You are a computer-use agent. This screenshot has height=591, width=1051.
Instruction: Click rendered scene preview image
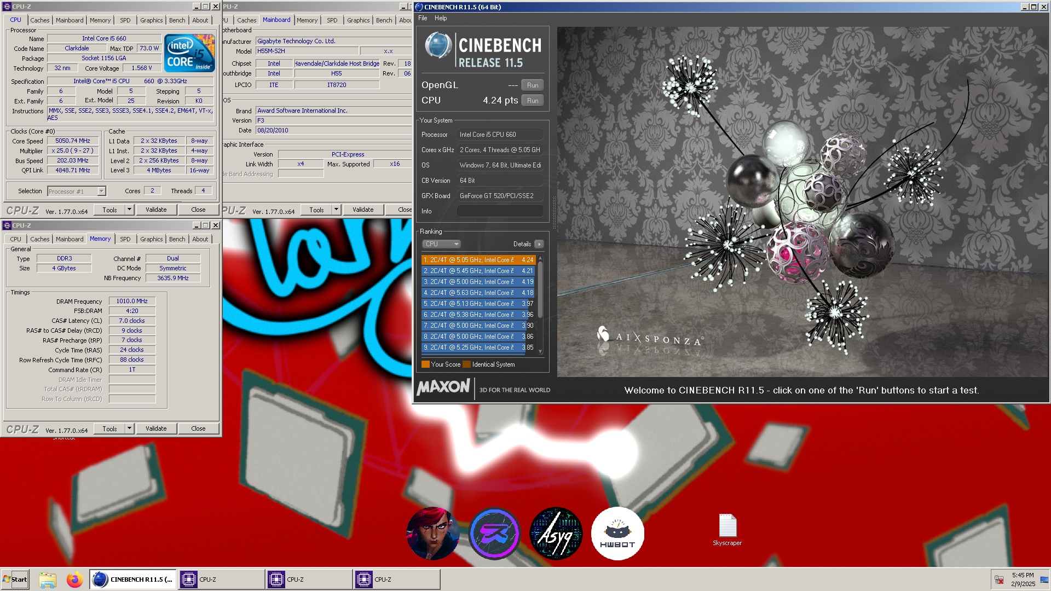coord(803,201)
